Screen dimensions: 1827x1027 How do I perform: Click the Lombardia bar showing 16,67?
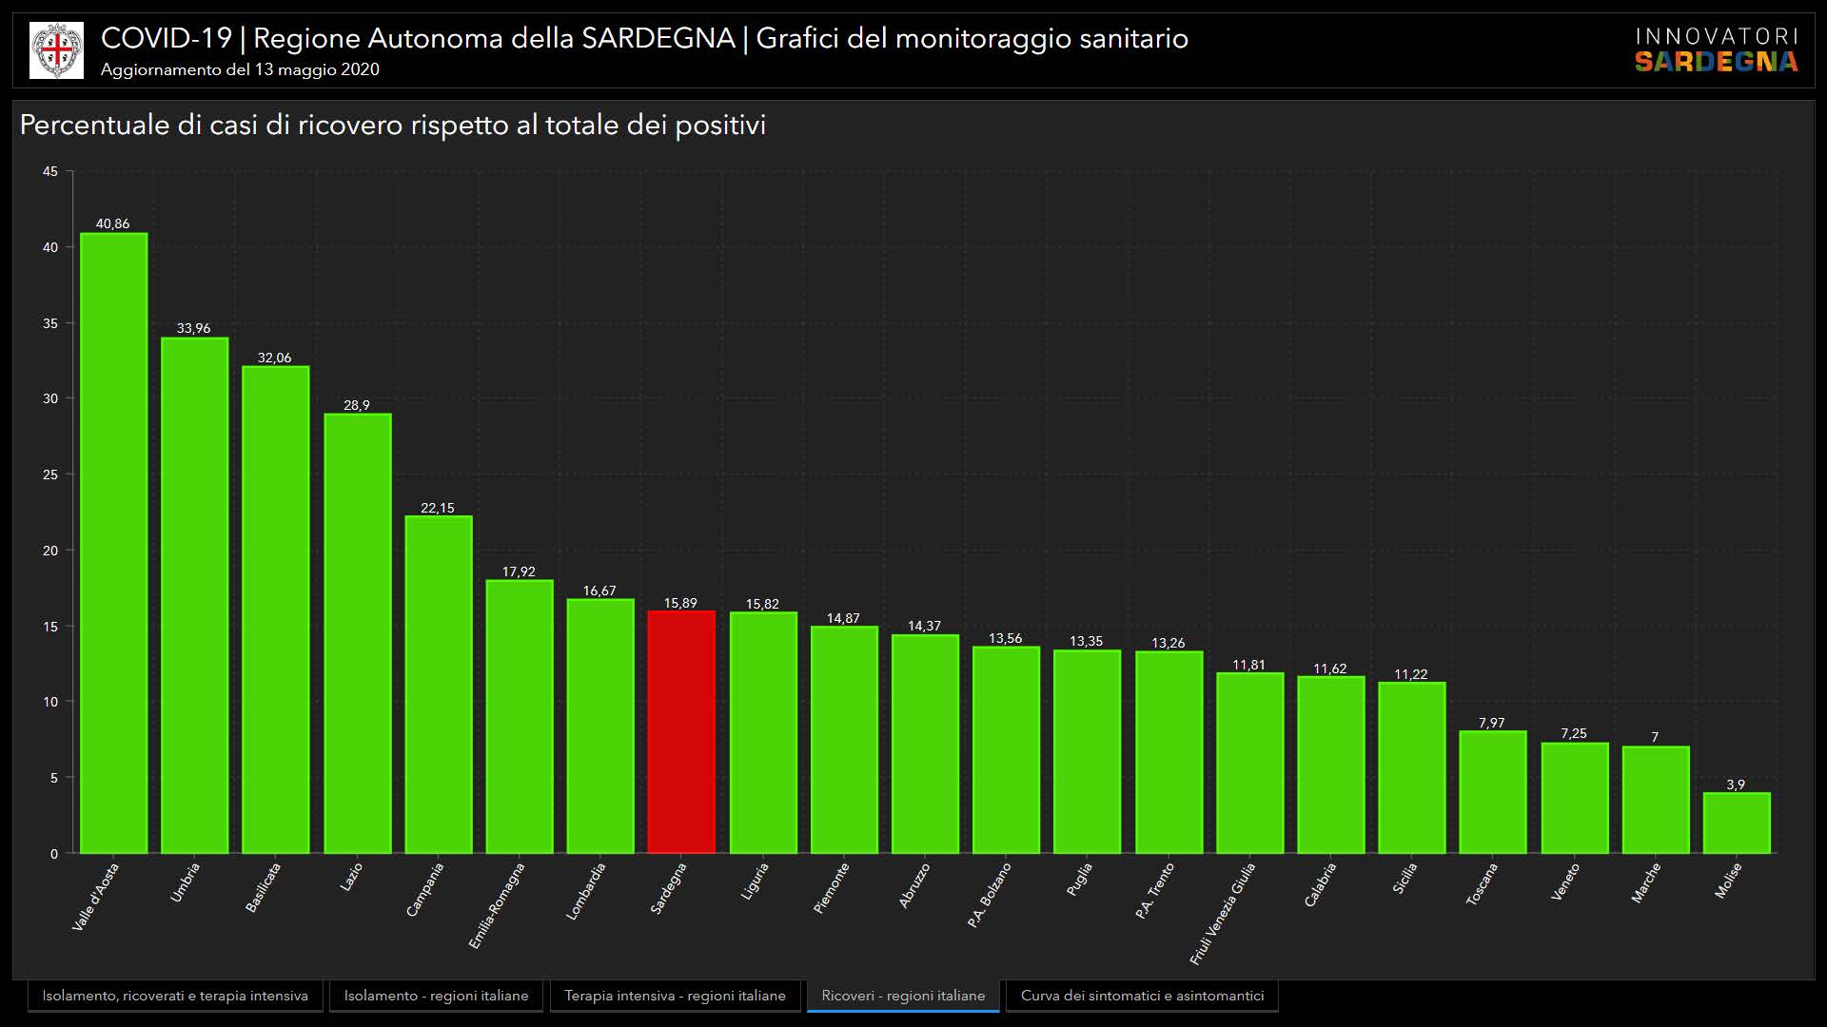tap(600, 727)
